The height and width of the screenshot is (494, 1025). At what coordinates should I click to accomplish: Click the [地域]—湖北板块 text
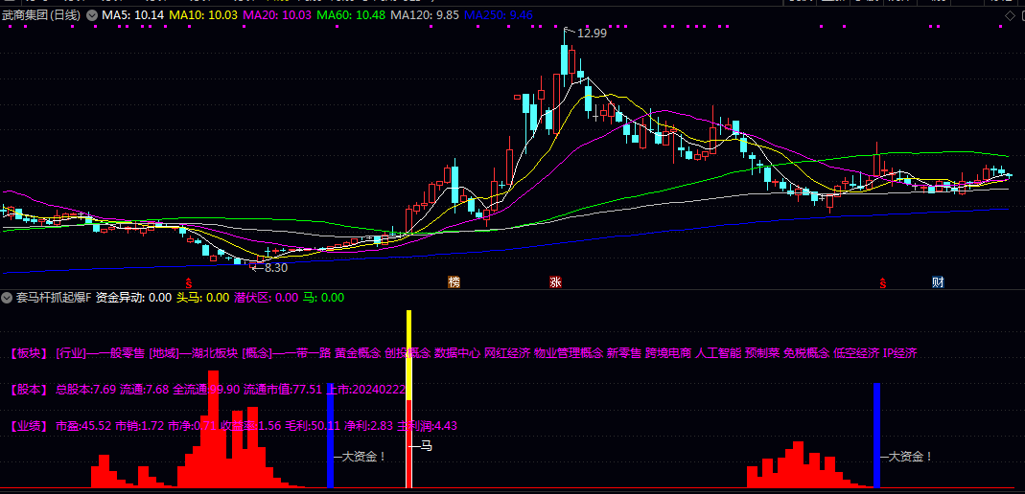click(194, 353)
